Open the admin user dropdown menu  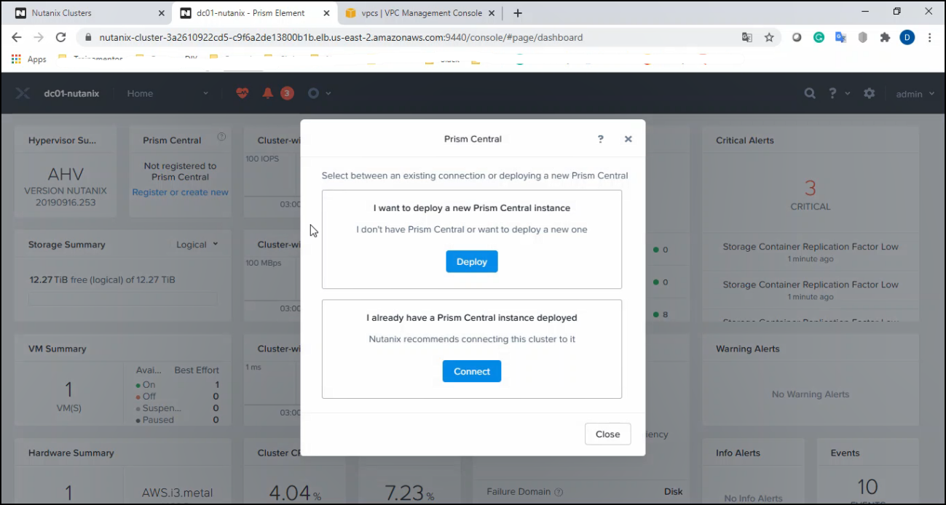(x=915, y=94)
